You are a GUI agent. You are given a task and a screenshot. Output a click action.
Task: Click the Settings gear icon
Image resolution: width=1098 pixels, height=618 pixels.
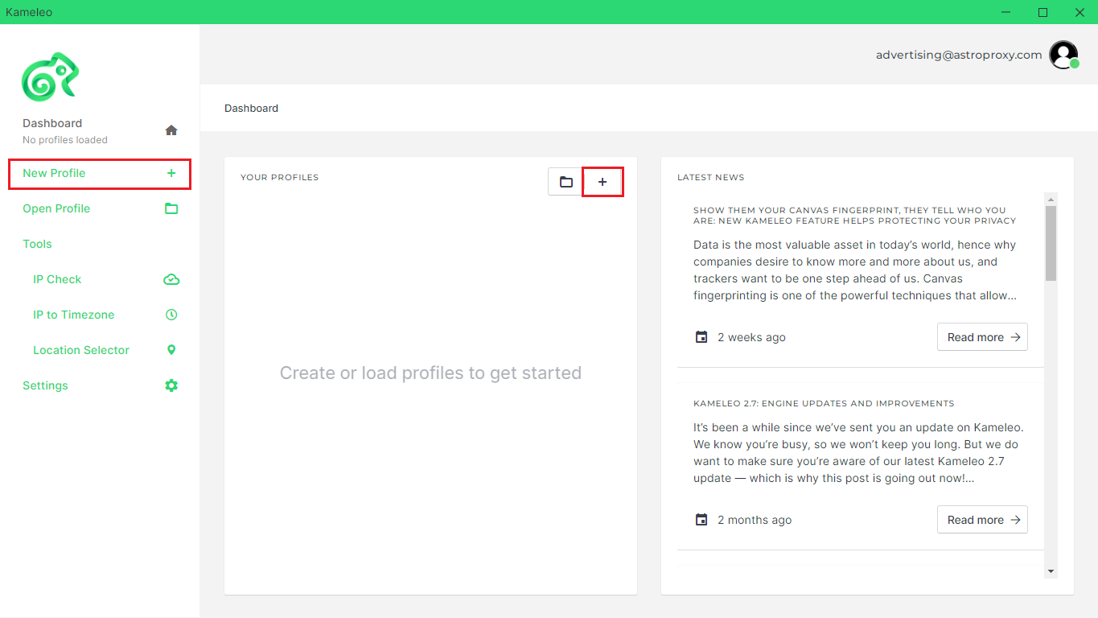(171, 385)
